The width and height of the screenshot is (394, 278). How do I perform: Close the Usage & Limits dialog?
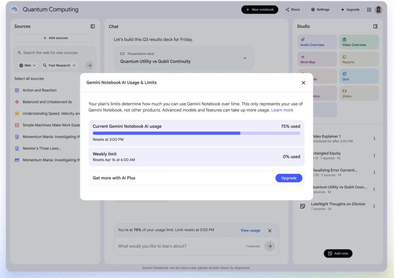303,83
